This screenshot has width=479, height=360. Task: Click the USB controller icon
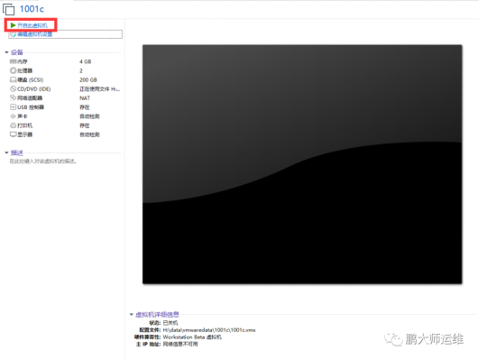click(x=14, y=107)
